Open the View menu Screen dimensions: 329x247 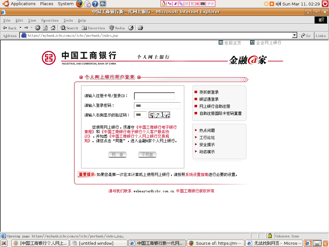(x=32, y=20)
